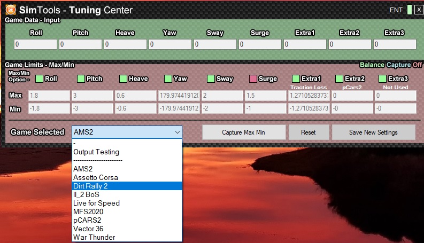Toggle Balance Capture Off label
Viewport: 424px width, 243px height.
coord(391,65)
